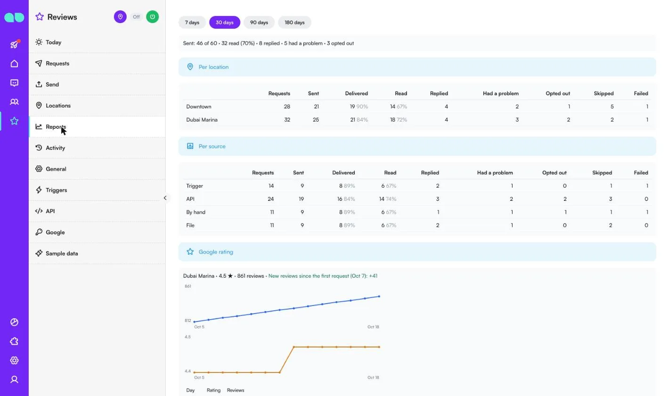The image size is (669, 396).
Task: Click the purple location pin button in the header
Action: pyautogui.click(x=120, y=17)
